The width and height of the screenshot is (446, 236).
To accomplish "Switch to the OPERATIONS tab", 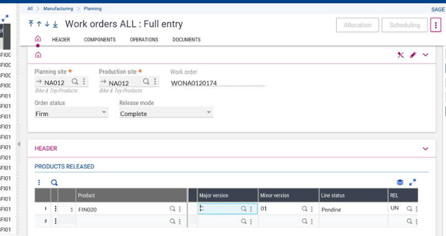I will (x=144, y=40).
